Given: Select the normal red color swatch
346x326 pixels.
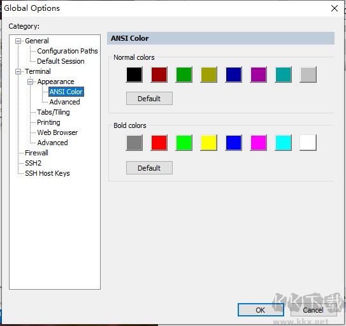Looking at the screenshot, I should (159, 74).
